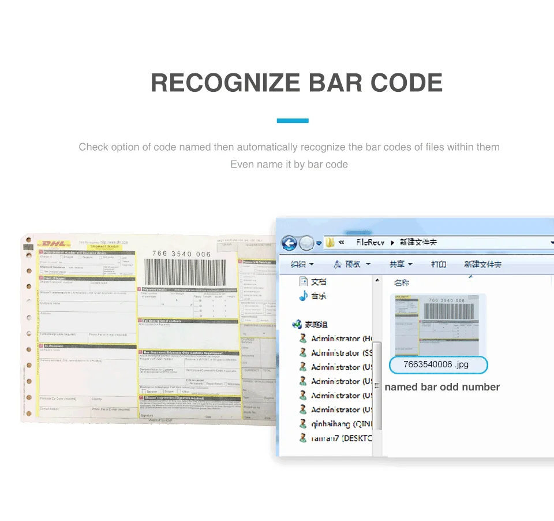Click the user icon beside Administrator (H
The image size is (554, 521).
coord(303,338)
